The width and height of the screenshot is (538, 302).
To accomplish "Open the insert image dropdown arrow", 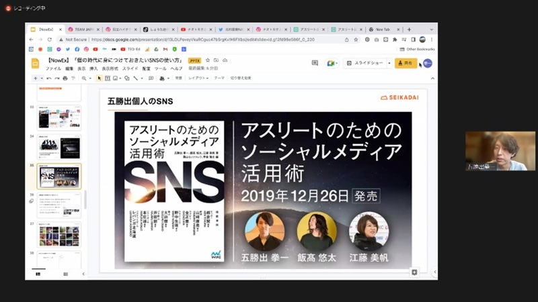I will pyautogui.click(x=120, y=79).
